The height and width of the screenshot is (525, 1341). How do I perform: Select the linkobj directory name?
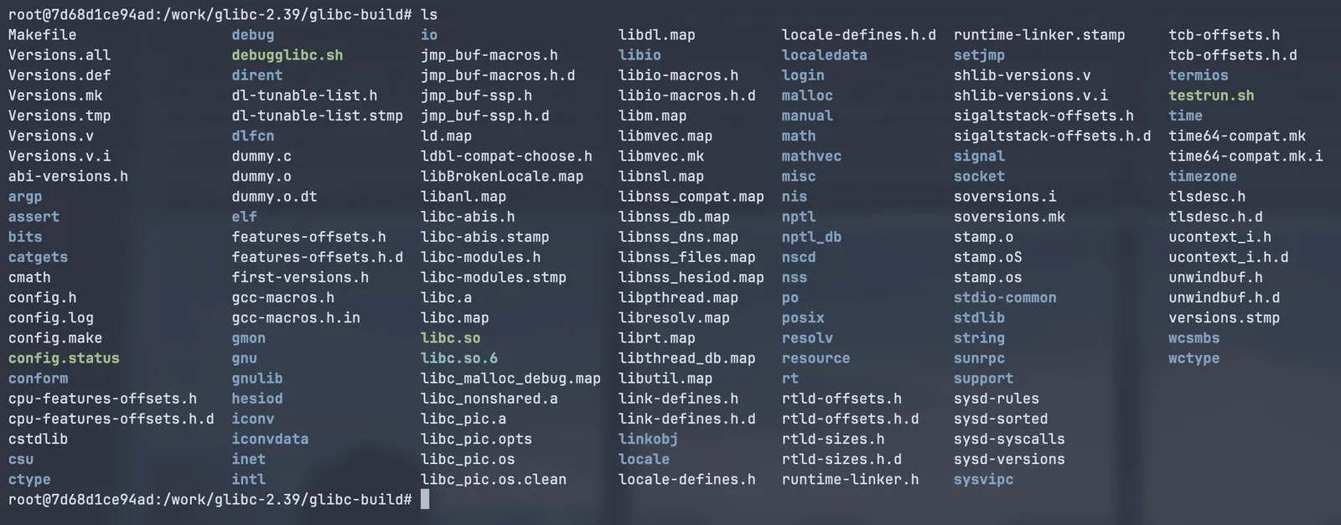648,440
